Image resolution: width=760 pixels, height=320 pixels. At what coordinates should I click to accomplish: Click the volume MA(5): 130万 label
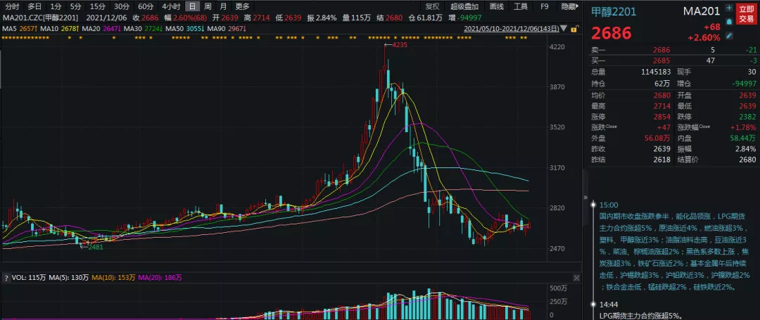[68, 278]
